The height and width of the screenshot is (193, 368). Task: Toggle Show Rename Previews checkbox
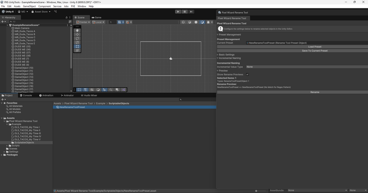[247, 74]
